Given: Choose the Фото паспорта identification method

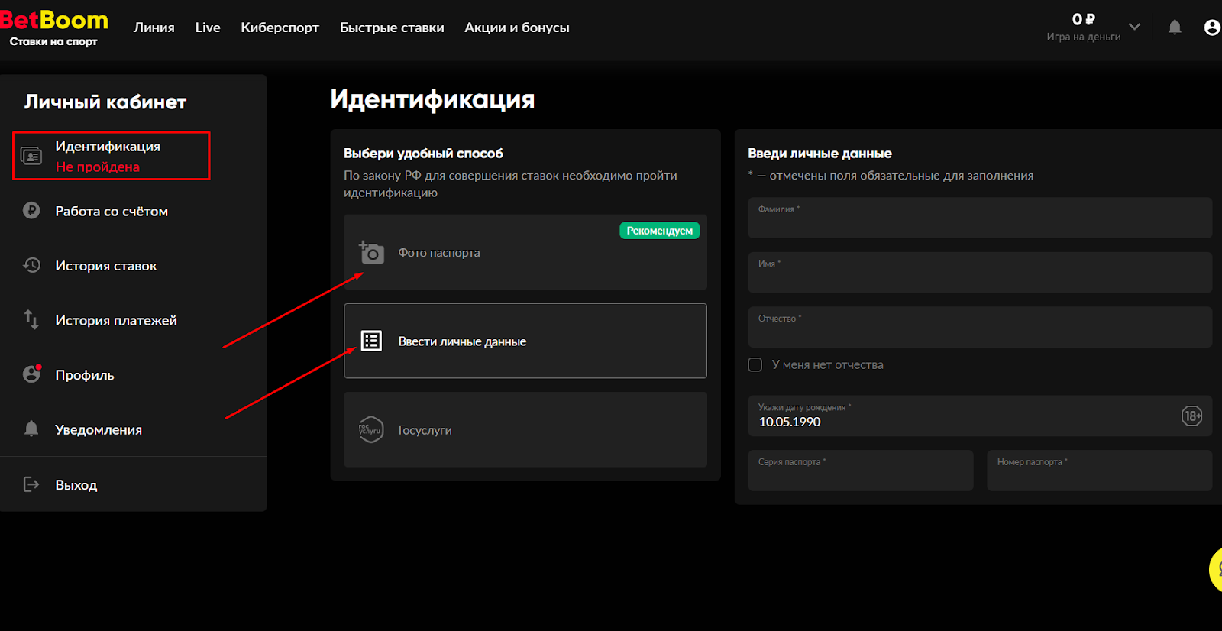Looking at the screenshot, I should click(525, 252).
